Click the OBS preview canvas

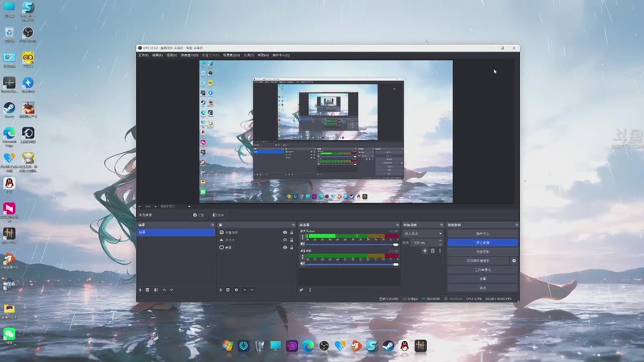[326, 131]
